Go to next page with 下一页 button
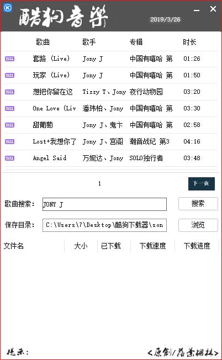This screenshot has width=222, height=360. point(202,184)
